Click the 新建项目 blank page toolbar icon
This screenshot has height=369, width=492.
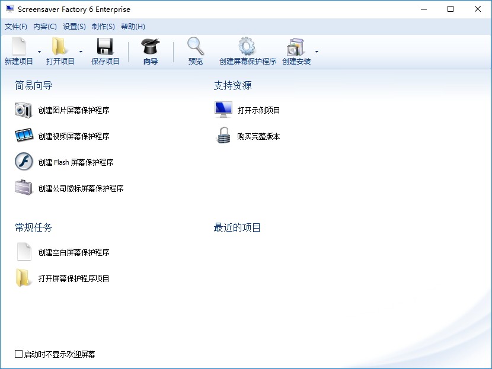click(x=19, y=46)
